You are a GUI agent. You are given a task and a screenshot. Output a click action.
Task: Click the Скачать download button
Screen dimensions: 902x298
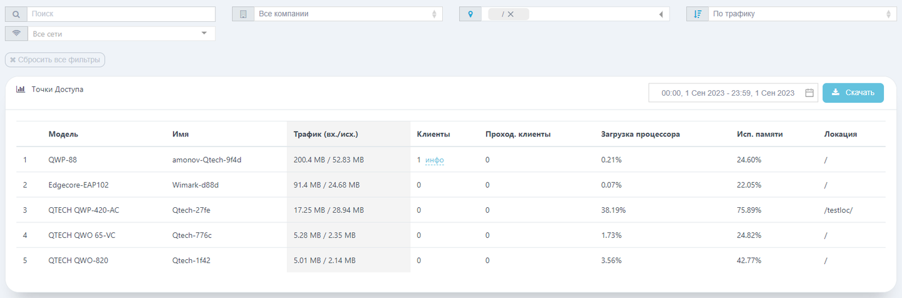tap(853, 93)
